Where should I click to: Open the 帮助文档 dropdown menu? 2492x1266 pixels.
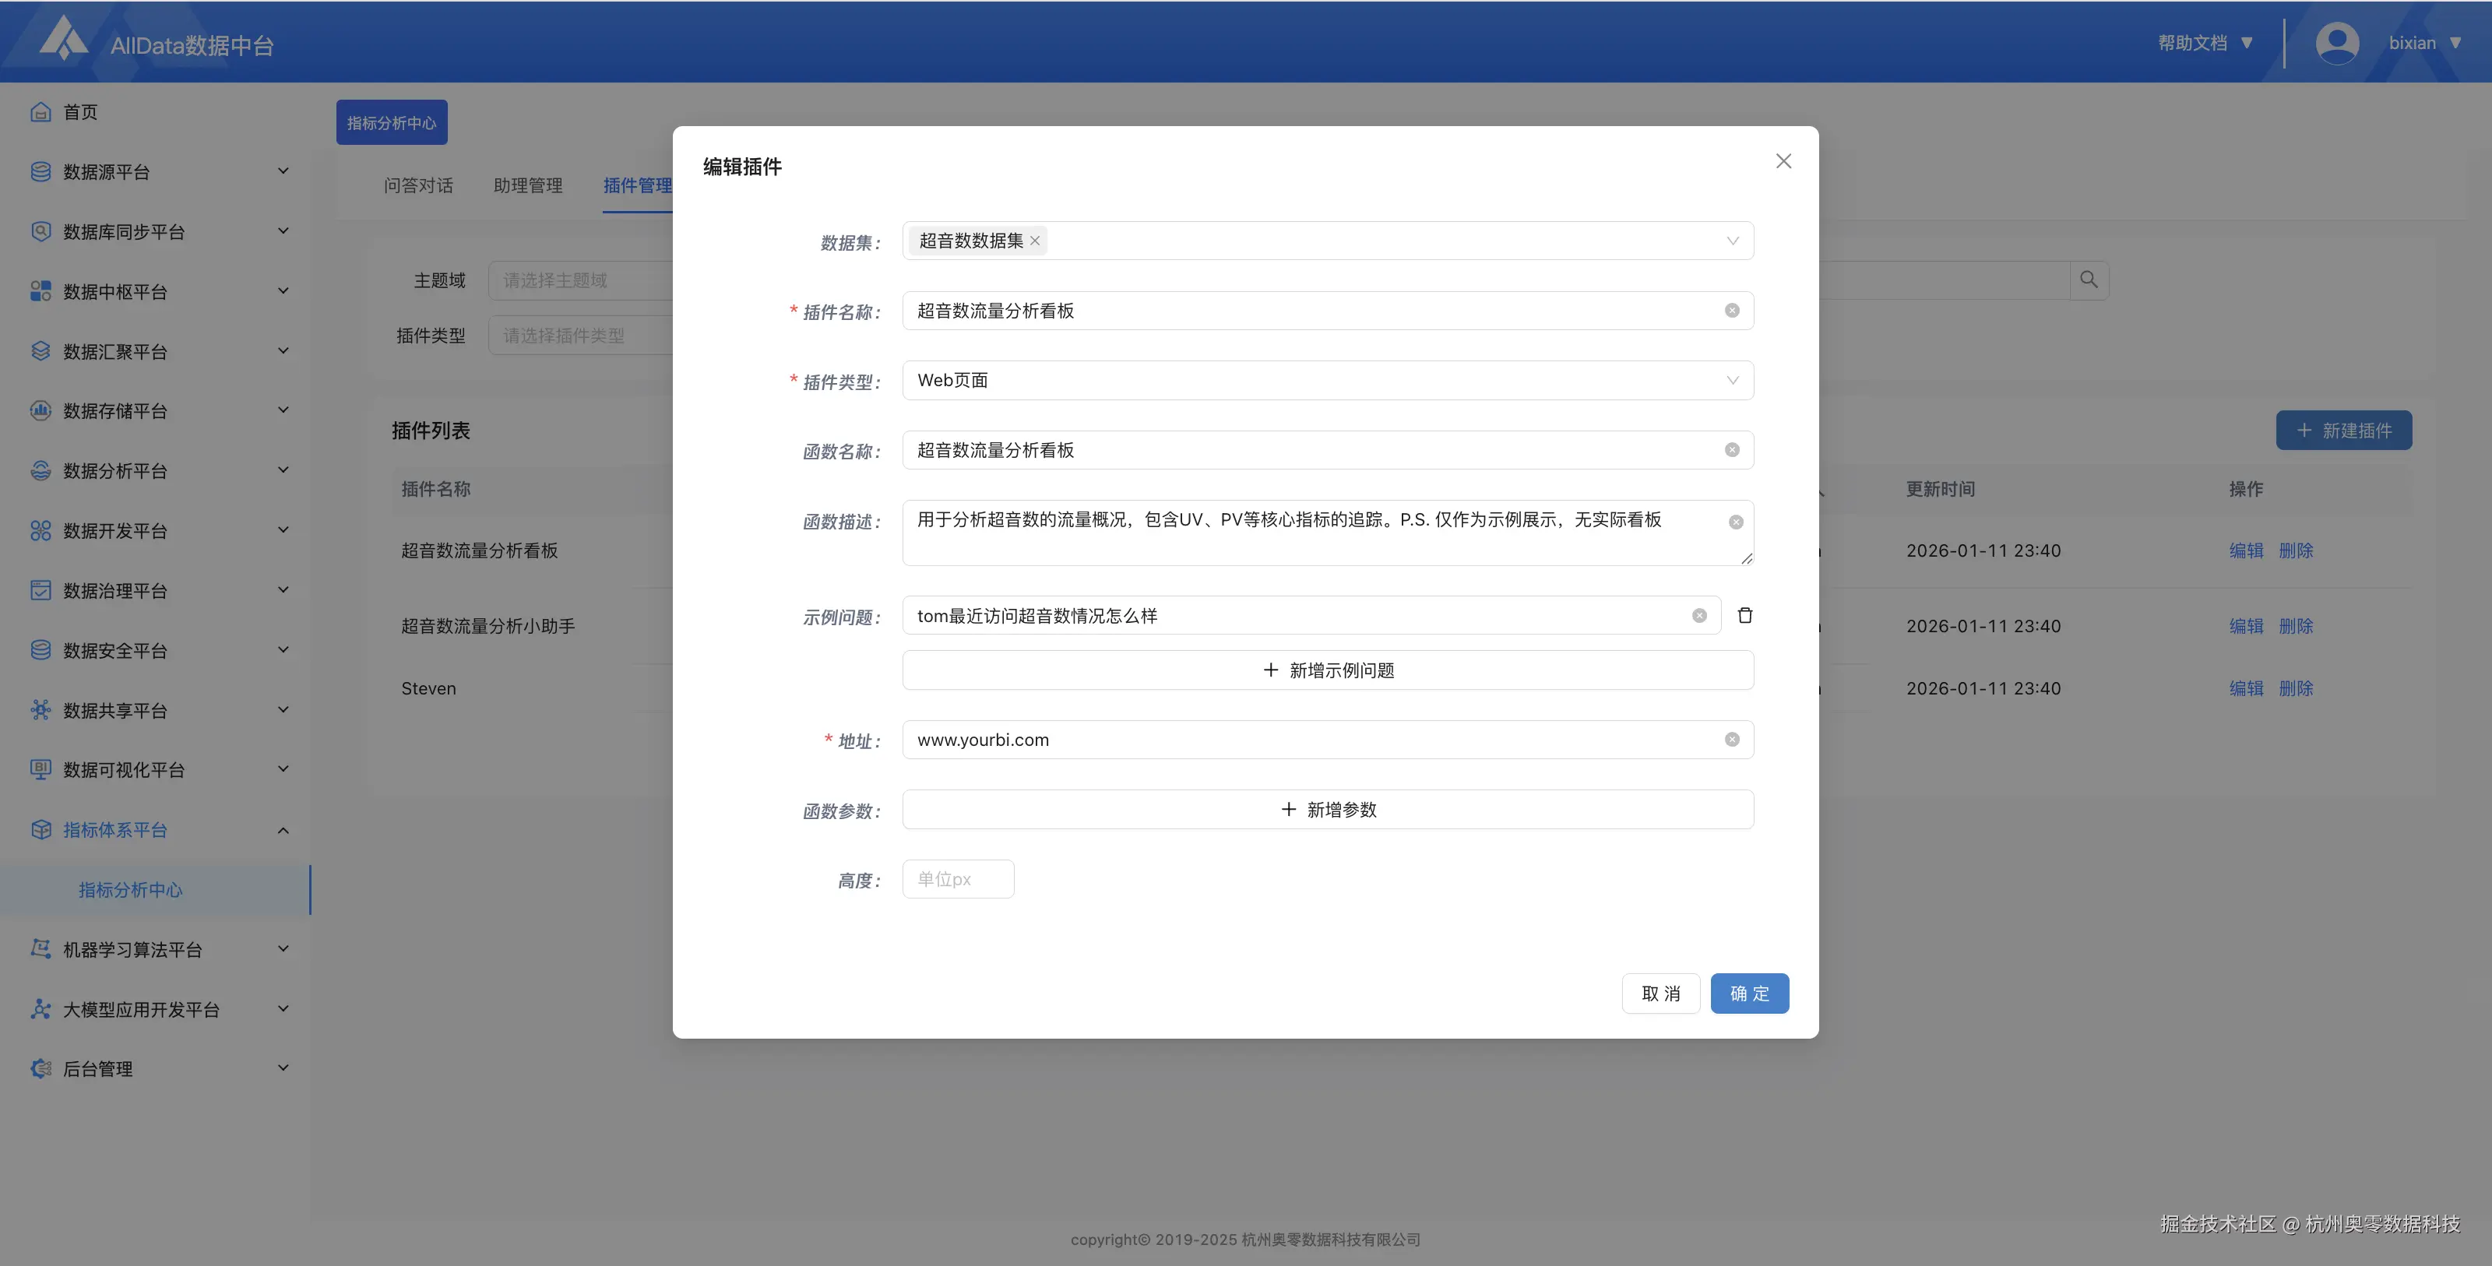[2205, 44]
